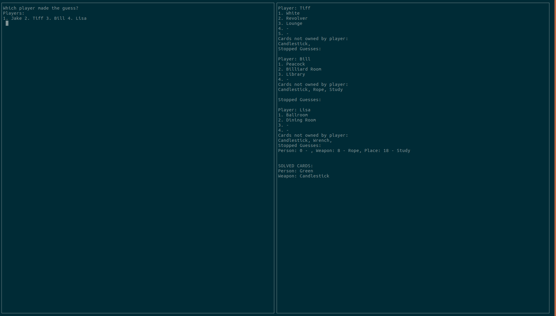Click Bill's card '1. Peacock'
The image size is (556, 316).
click(292, 64)
